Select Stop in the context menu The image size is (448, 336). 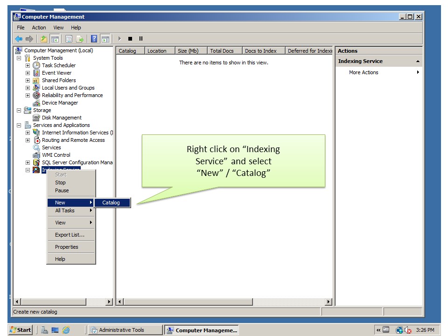(71, 182)
